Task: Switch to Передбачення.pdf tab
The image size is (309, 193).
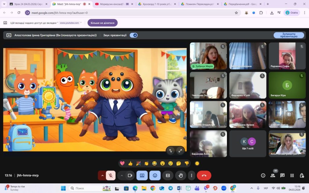Action: (243, 4)
